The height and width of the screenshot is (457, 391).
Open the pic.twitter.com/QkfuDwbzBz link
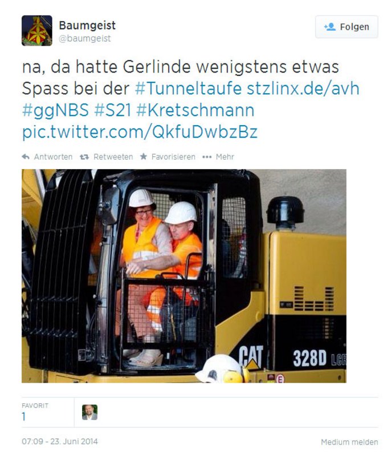click(140, 132)
